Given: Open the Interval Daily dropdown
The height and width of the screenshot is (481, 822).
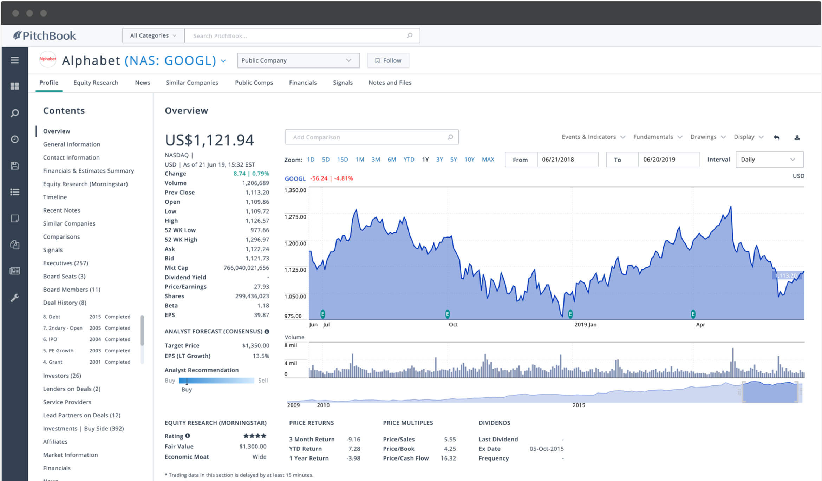Looking at the screenshot, I should (769, 160).
